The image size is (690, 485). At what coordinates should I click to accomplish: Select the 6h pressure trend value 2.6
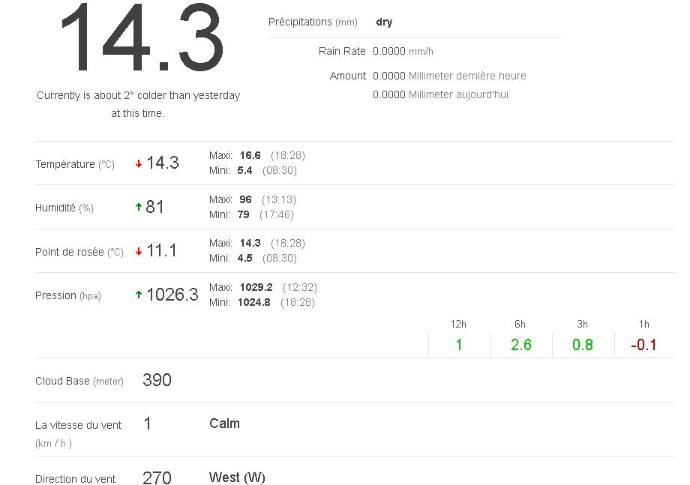520,345
